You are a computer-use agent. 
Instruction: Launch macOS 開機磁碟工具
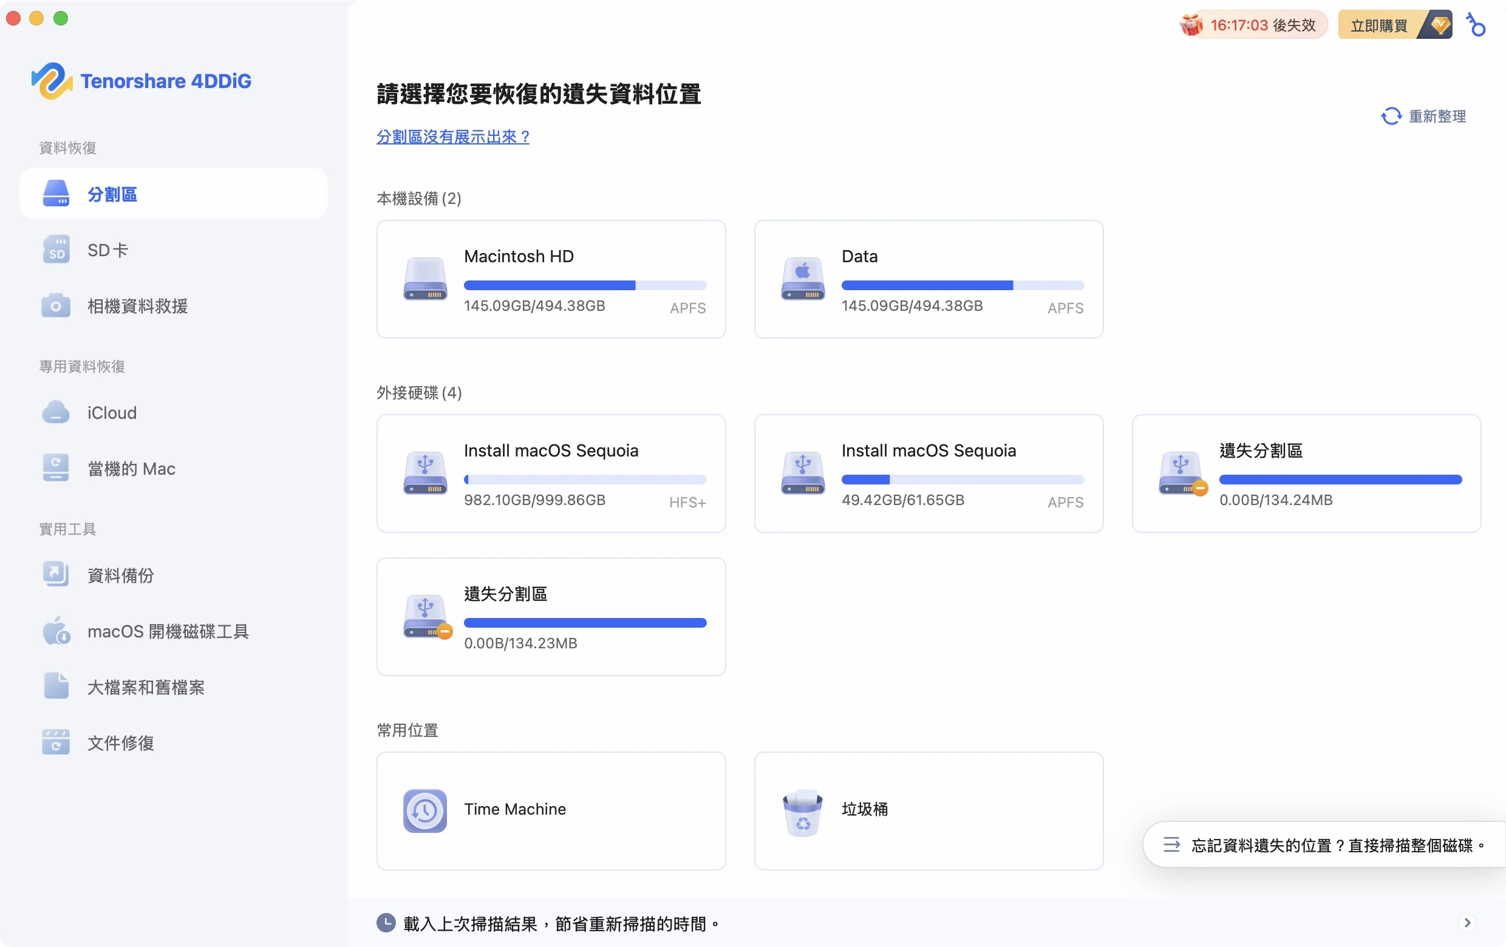click(168, 631)
